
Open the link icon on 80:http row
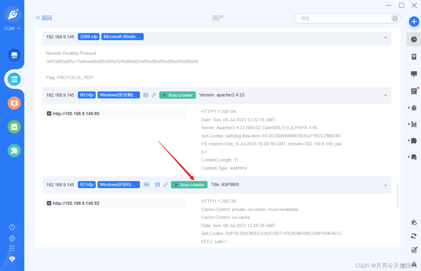pos(154,95)
